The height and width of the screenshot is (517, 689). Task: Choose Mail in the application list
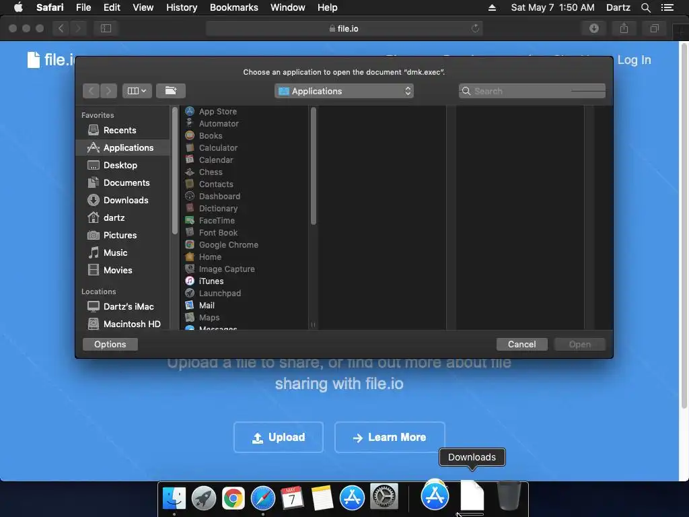244,305
